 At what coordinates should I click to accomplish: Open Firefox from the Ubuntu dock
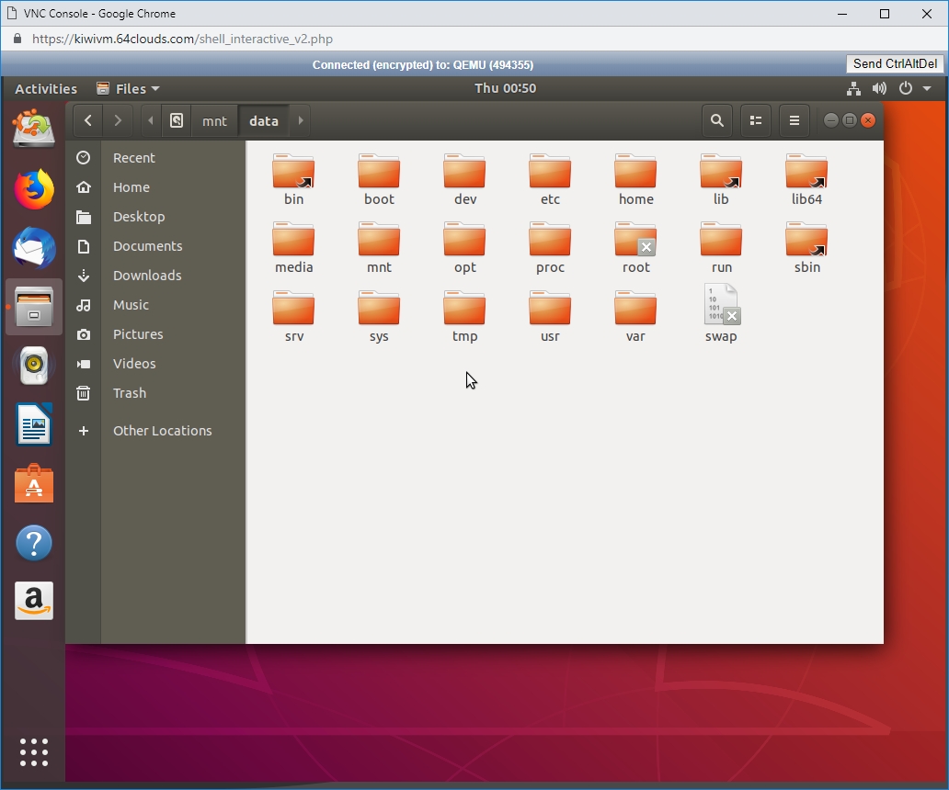[34, 189]
